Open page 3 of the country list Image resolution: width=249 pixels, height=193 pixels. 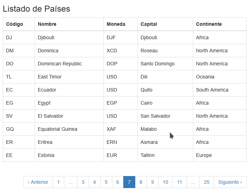[83, 182]
